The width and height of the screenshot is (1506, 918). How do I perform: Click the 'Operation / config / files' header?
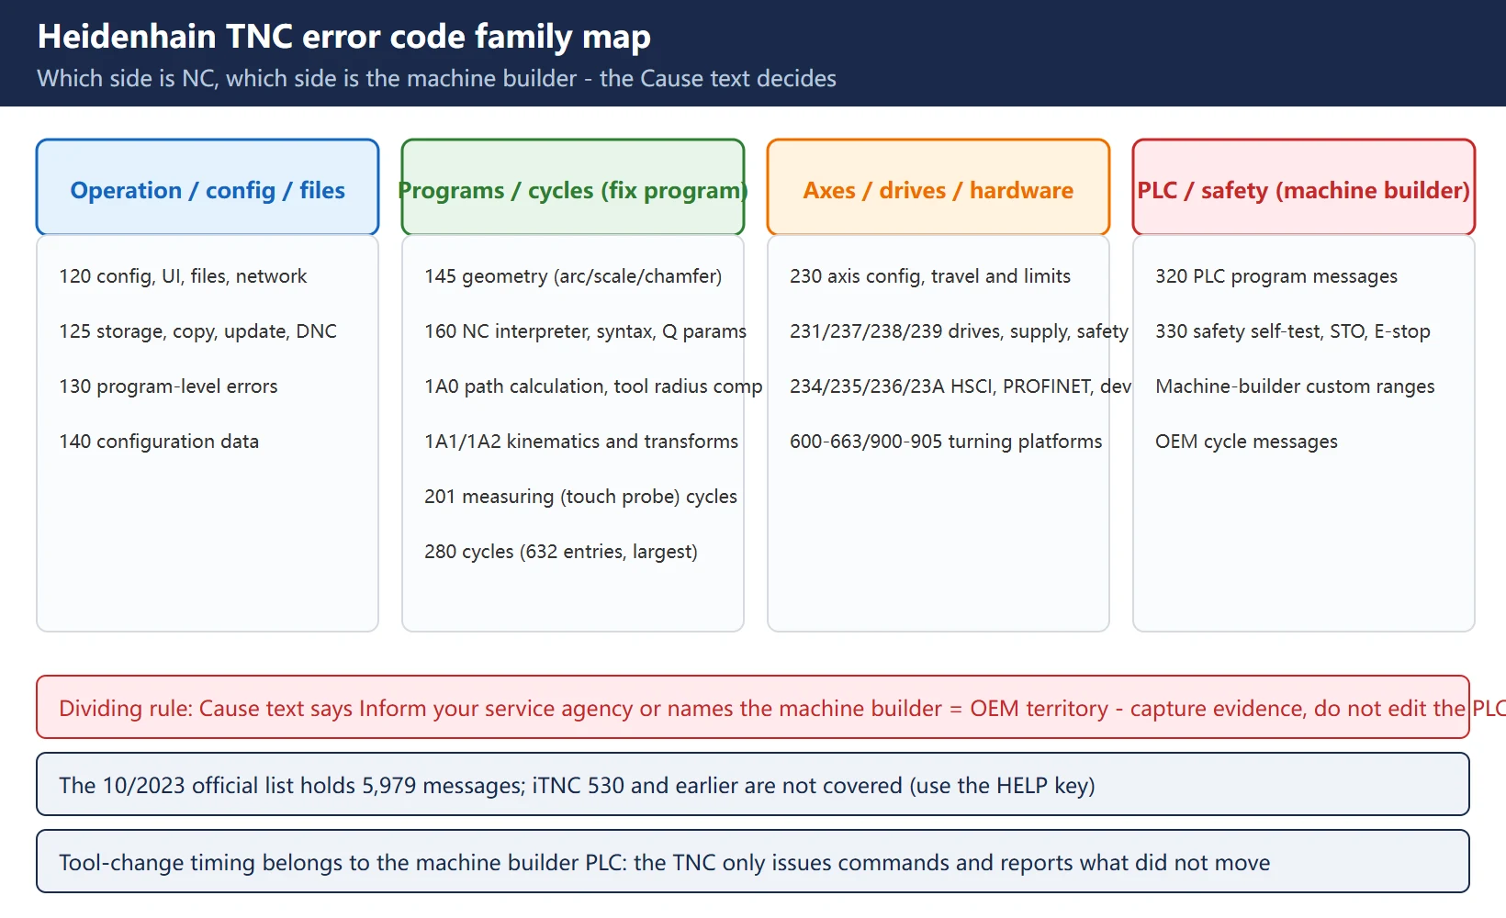[208, 187]
